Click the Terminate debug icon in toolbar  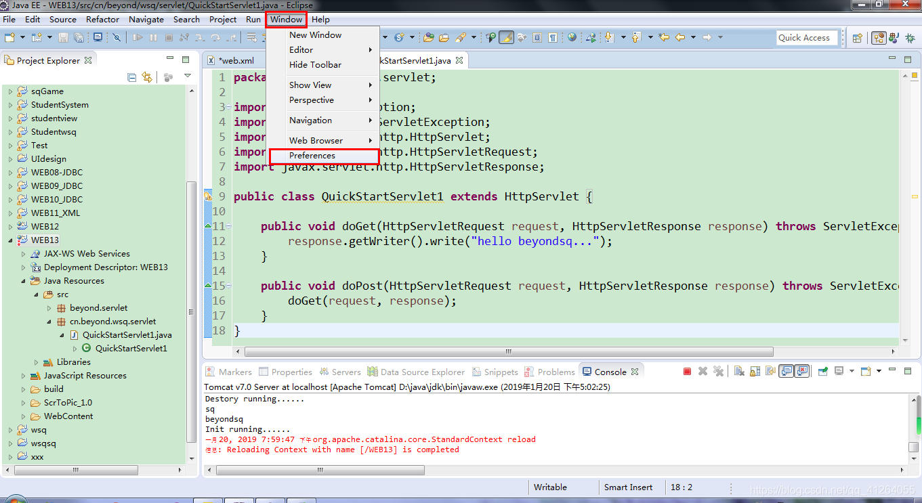click(x=169, y=37)
